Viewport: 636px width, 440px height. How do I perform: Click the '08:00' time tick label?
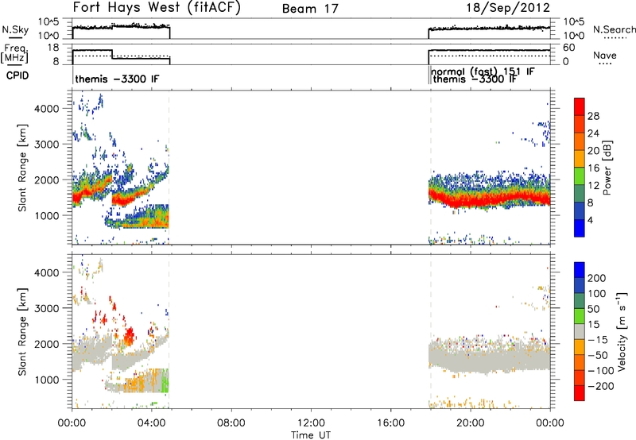click(231, 423)
